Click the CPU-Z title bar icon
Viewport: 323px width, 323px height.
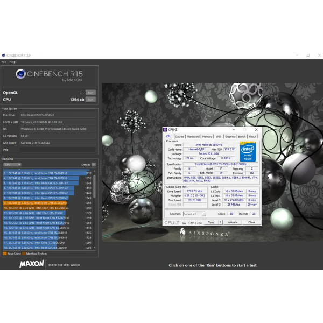[x=165, y=130]
